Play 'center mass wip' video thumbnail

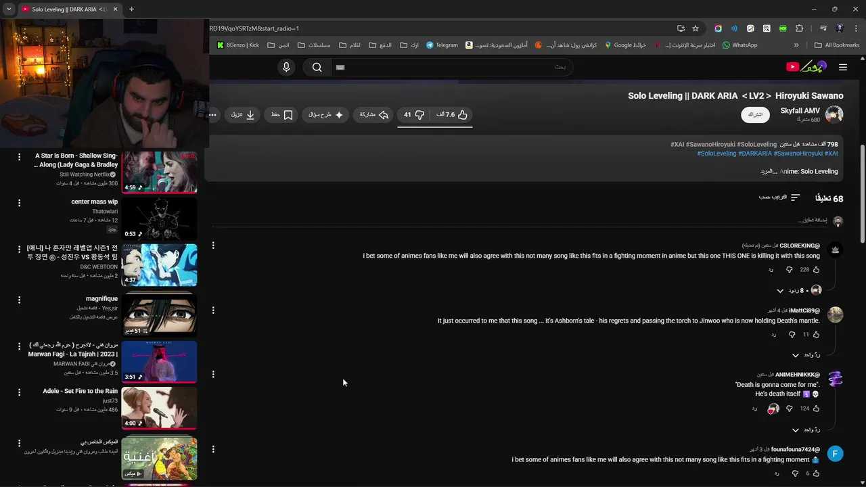tap(160, 218)
